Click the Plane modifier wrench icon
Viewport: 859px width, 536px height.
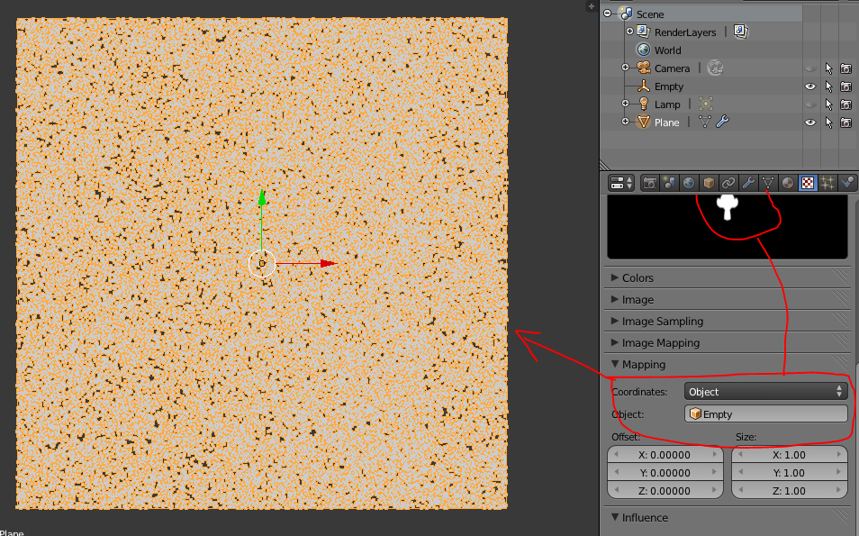723,121
